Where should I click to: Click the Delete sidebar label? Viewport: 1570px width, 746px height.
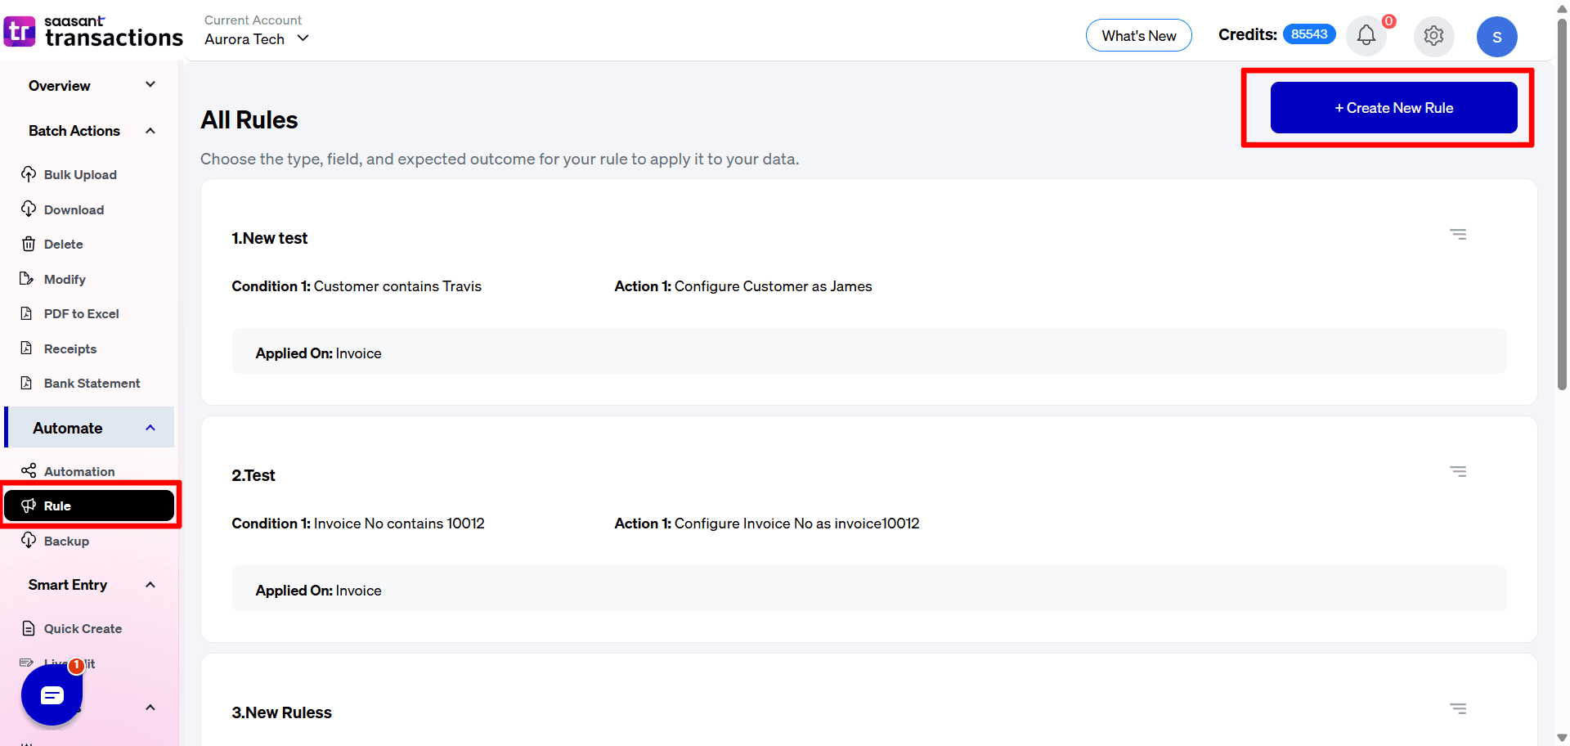(x=63, y=244)
